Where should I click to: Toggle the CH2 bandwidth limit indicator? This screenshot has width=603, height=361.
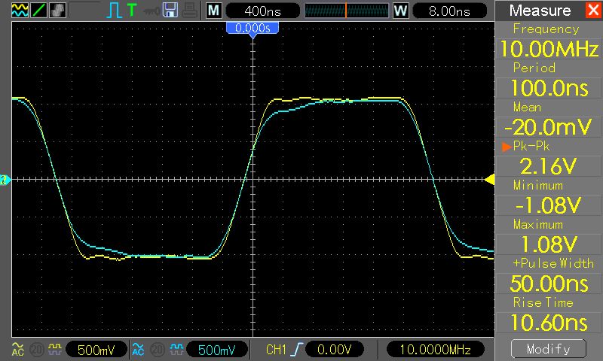coord(156,350)
